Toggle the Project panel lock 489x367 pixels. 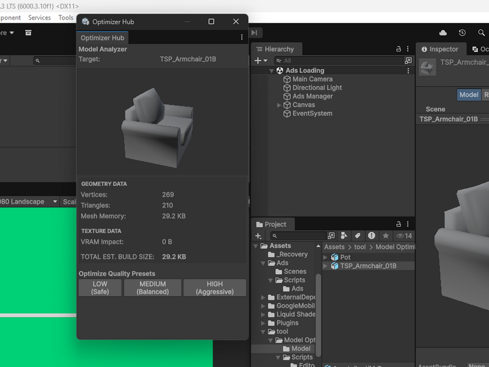pyautogui.click(x=399, y=224)
